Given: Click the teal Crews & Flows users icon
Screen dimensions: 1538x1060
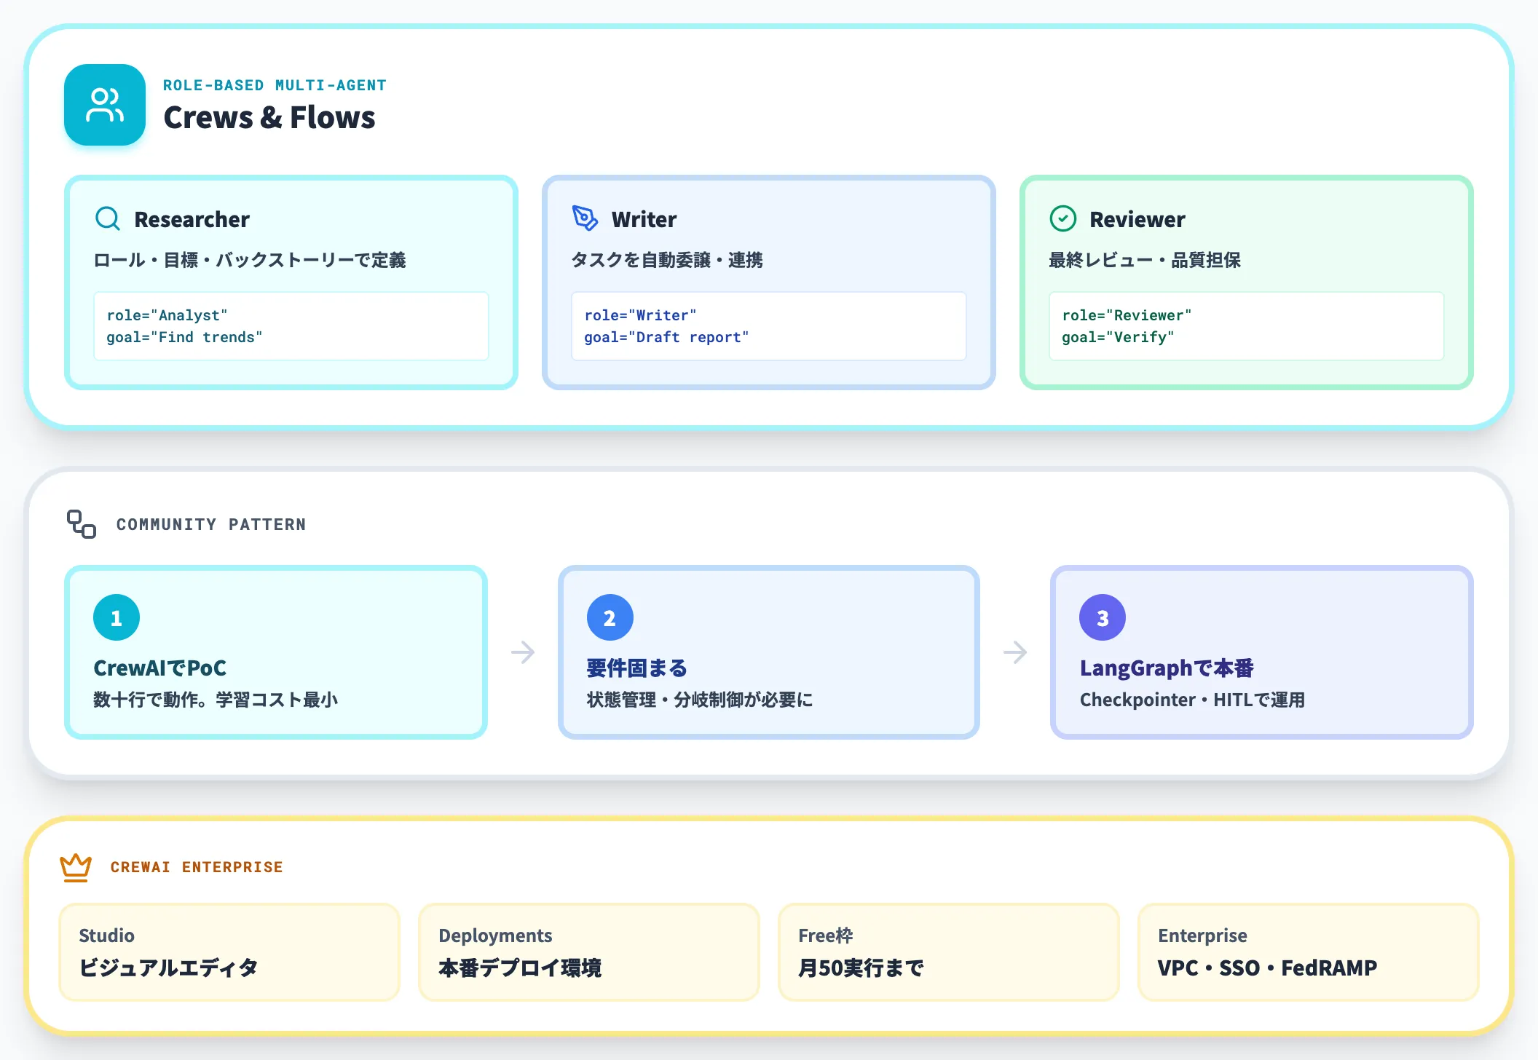Looking at the screenshot, I should (x=105, y=105).
